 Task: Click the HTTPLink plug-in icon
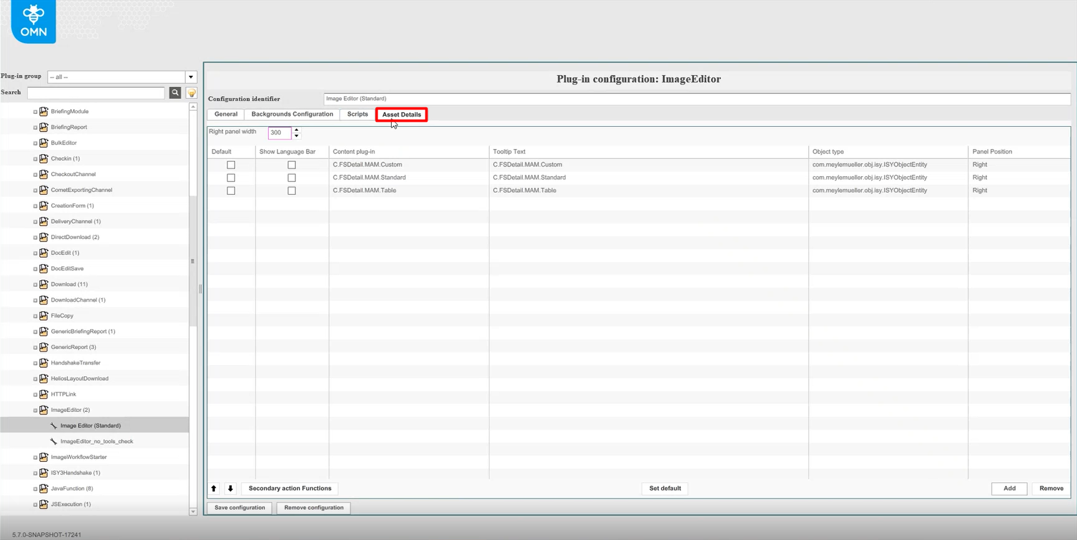[x=44, y=394]
